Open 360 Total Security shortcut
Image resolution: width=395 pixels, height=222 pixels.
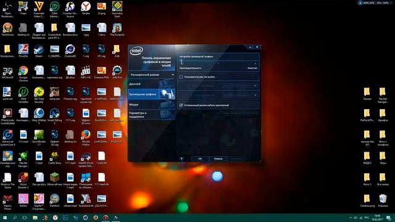coord(39,94)
